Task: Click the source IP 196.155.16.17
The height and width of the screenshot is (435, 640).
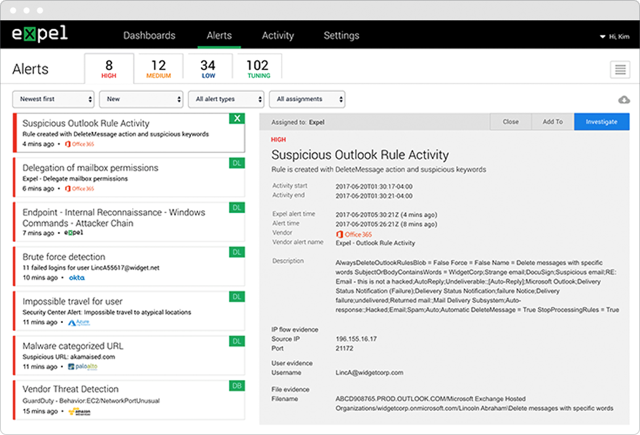Action: click(x=357, y=339)
